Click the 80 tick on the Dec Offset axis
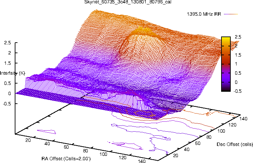The image size is (253, 163). tap(209, 137)
